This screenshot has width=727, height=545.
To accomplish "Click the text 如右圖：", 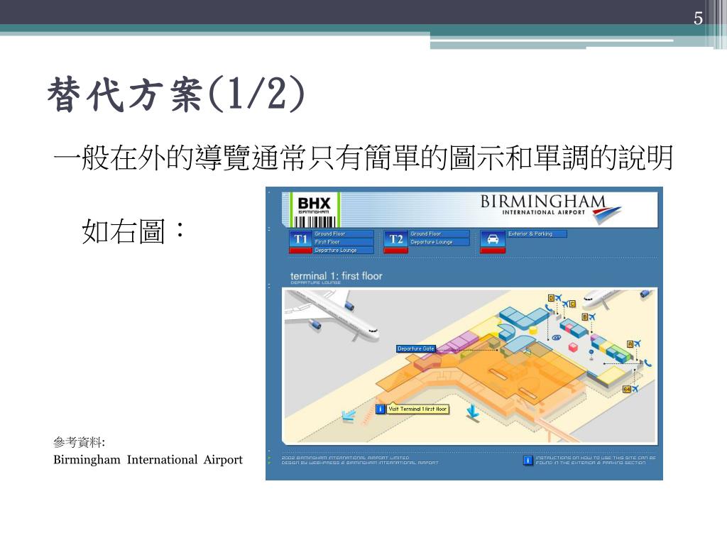I will pos(134,231).
